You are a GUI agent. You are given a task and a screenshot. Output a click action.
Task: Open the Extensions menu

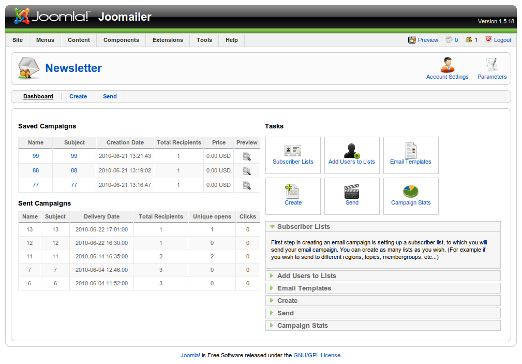168,40
